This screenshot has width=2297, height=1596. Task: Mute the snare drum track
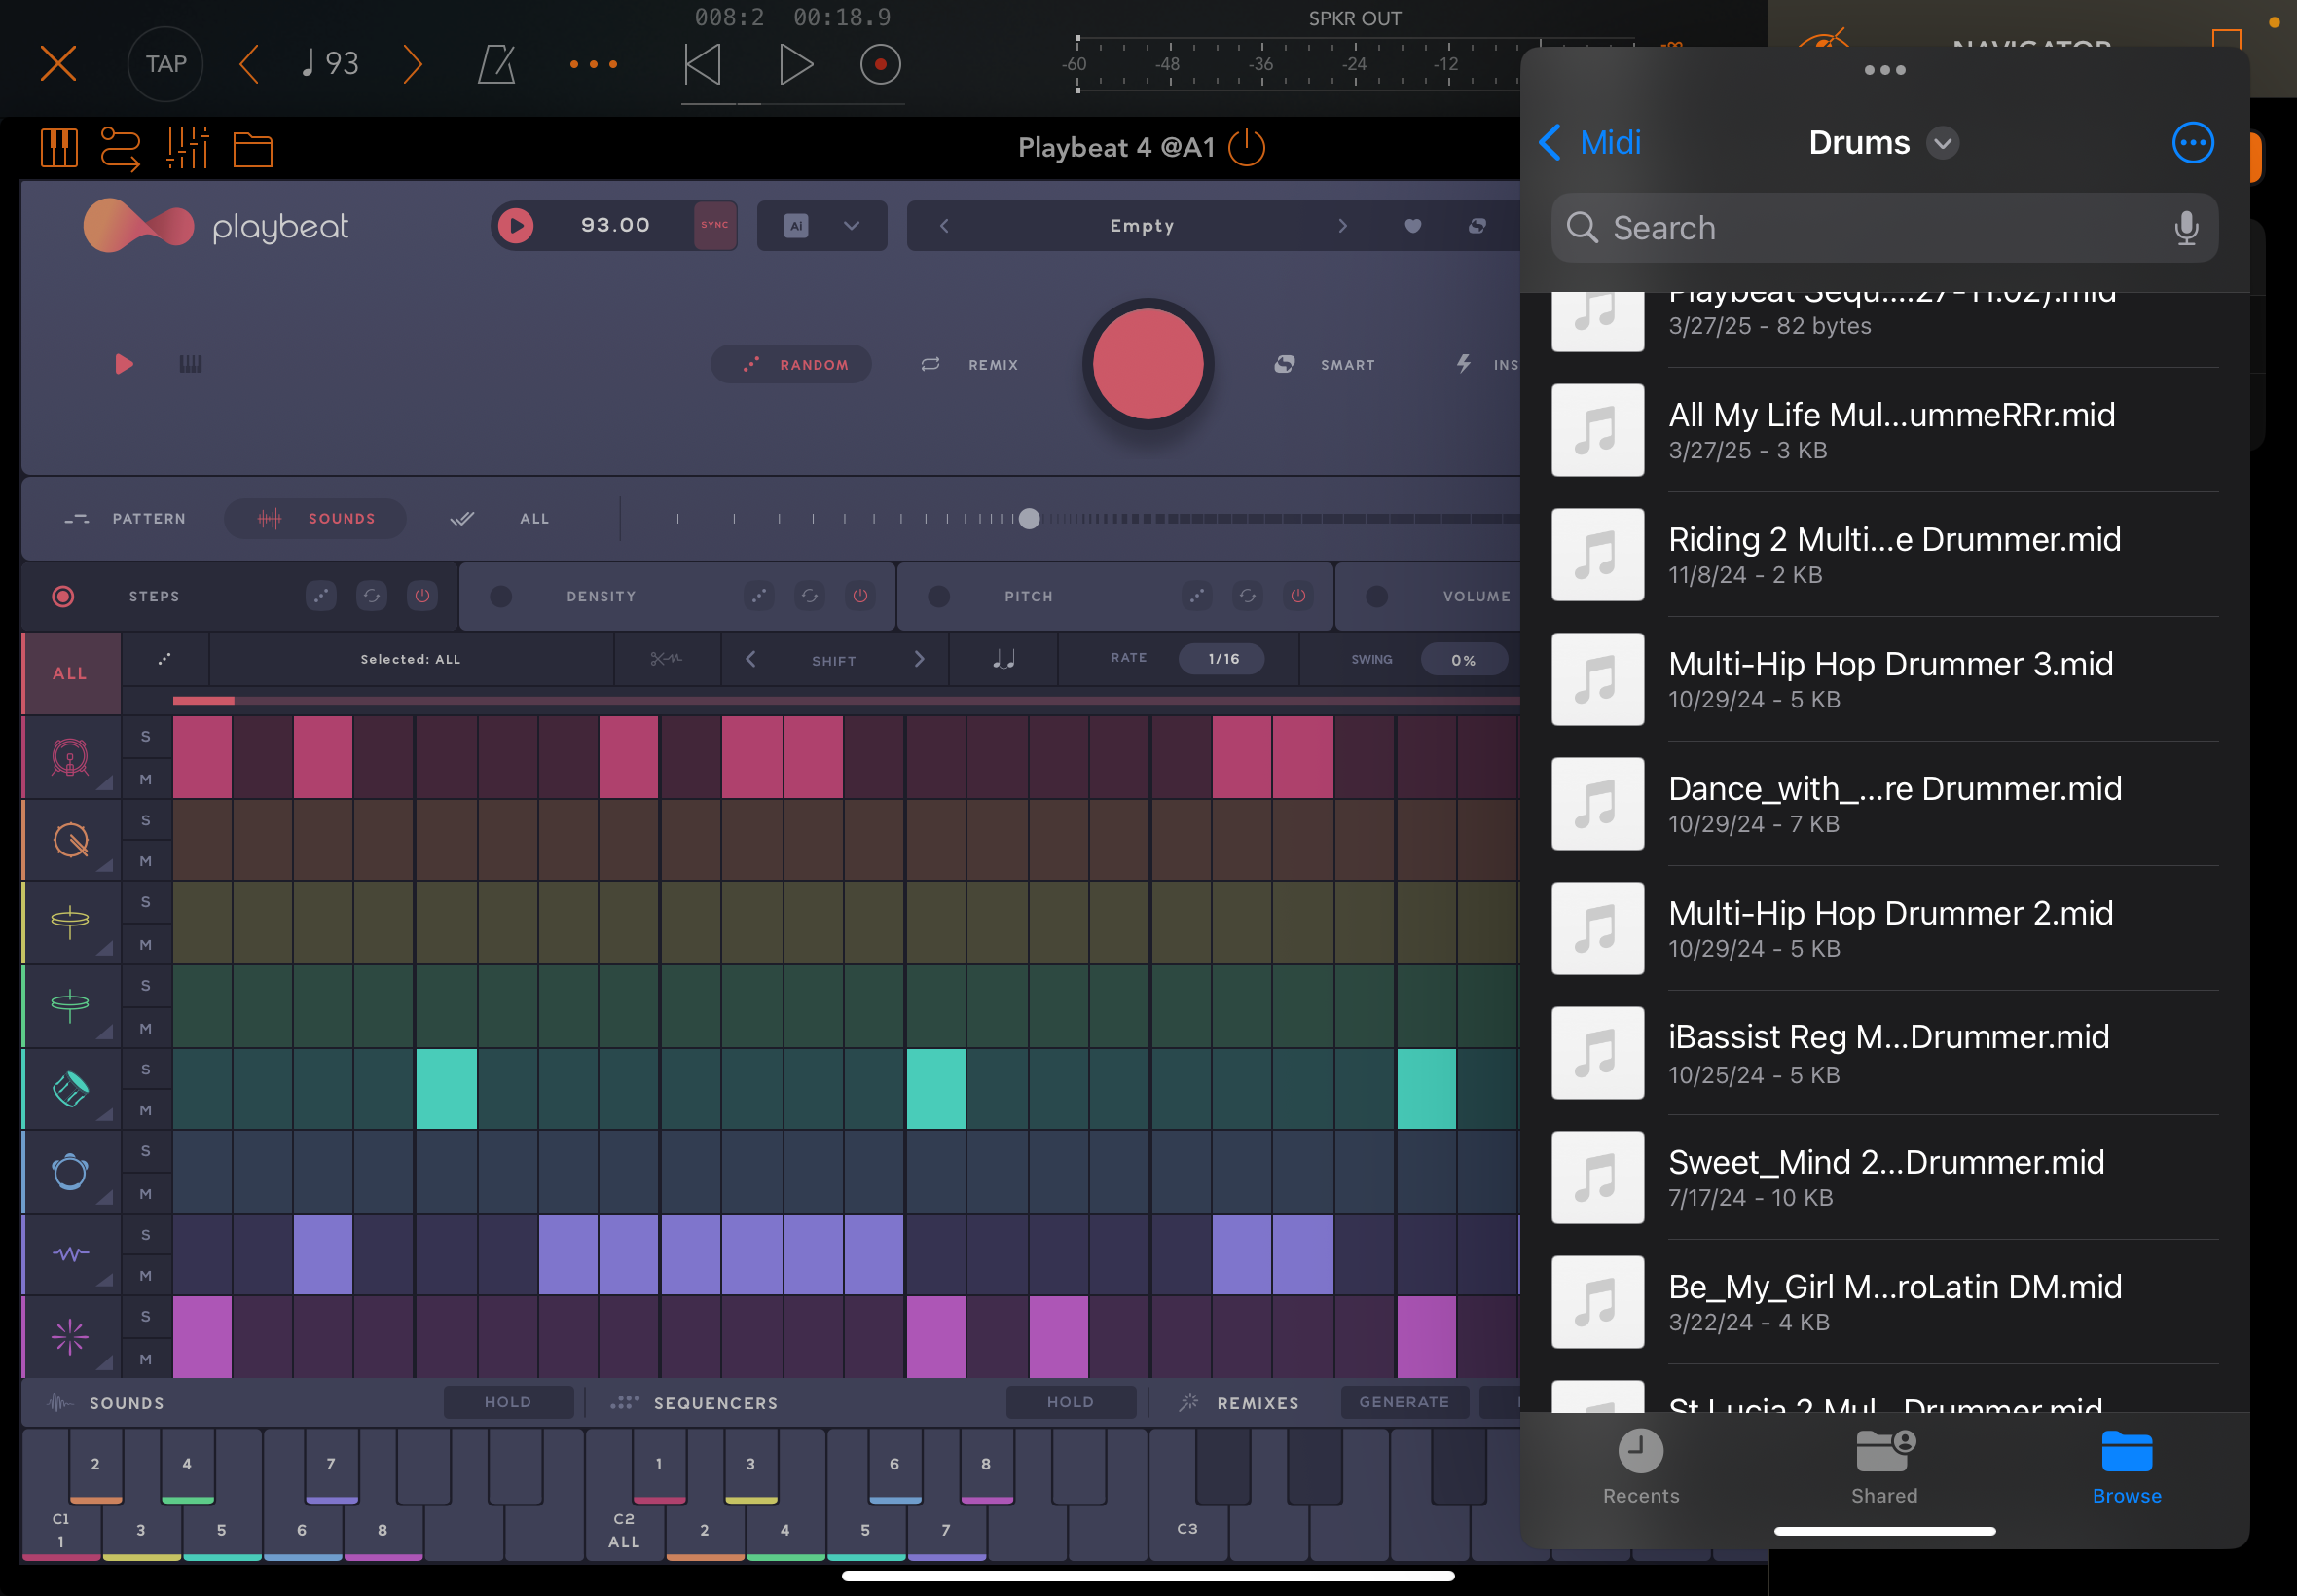pyautogui.click(x=146, y=861)
